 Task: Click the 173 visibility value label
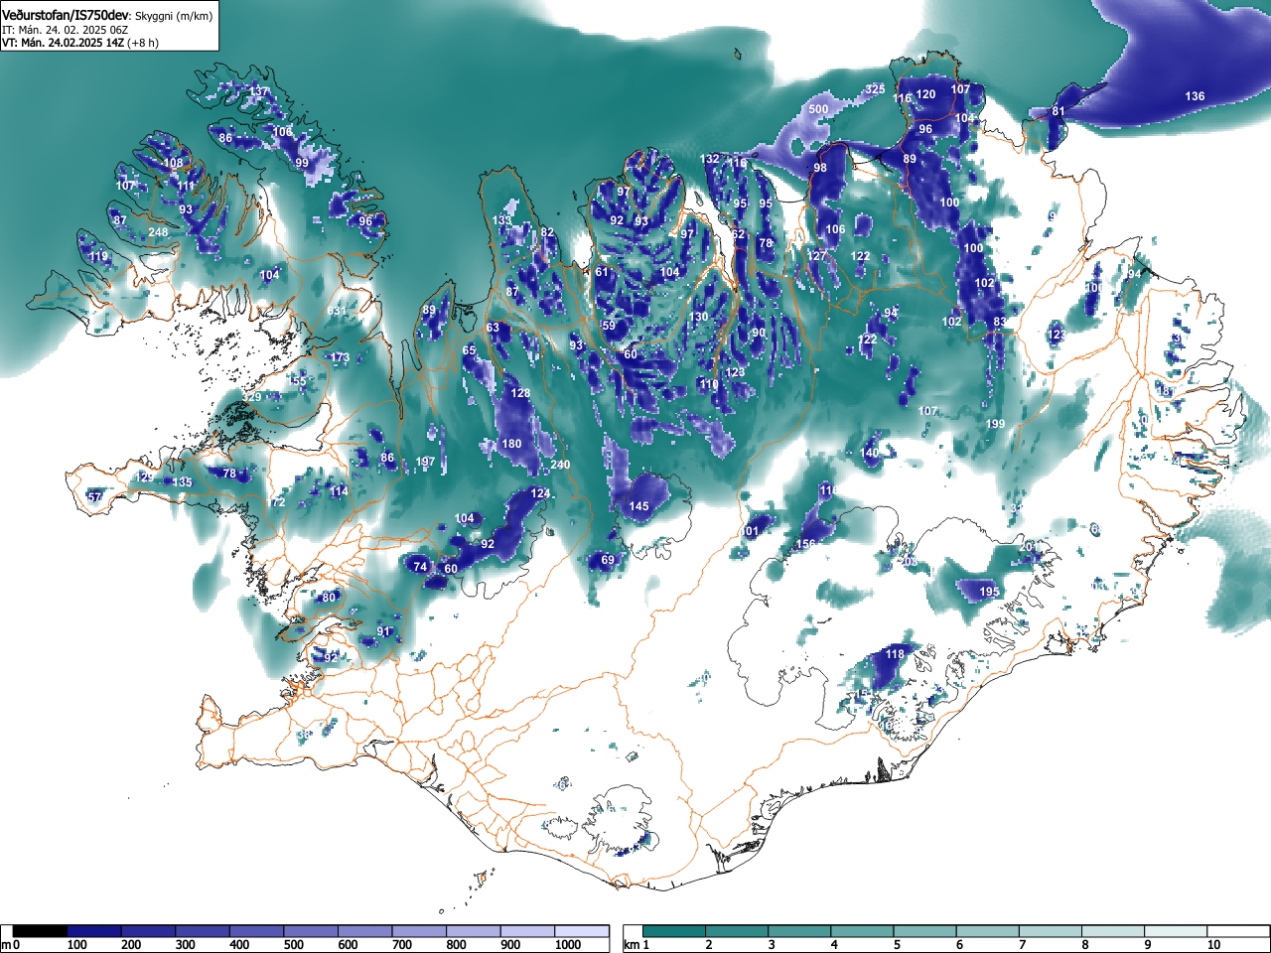click(x=341, y=357)
